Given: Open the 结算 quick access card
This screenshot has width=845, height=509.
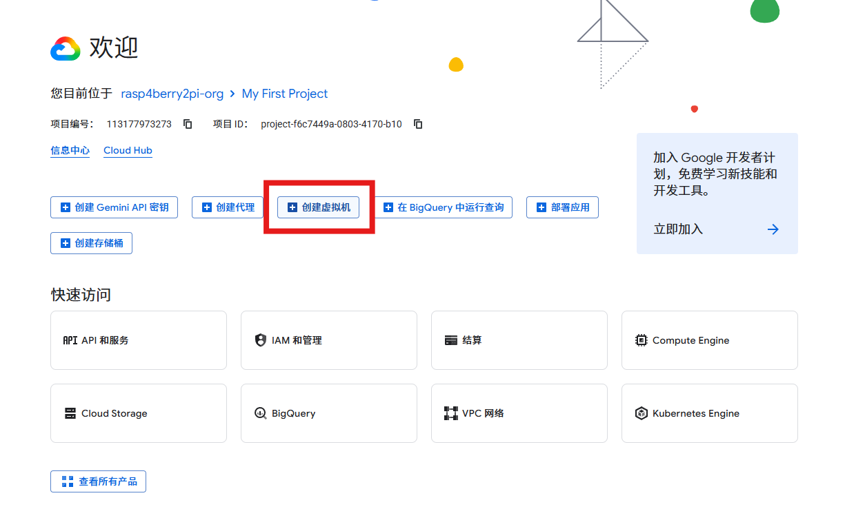Looking at the screenshot, I should [519, 340].
